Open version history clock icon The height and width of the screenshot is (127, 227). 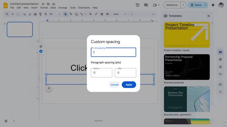coord(137,5)
